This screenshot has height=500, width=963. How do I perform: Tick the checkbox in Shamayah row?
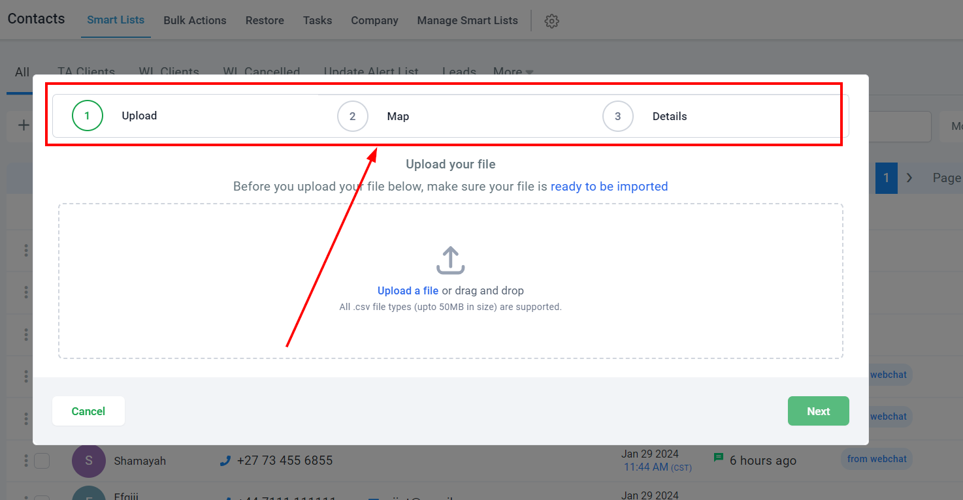point(42,461)
